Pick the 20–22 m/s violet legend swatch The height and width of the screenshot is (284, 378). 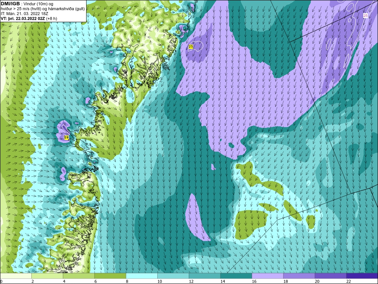point(330,276)
